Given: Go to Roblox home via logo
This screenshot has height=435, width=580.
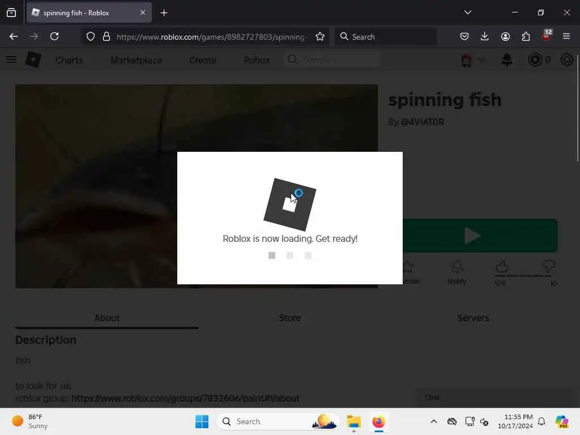Looking at the screenshot, I should coord(33,59).
